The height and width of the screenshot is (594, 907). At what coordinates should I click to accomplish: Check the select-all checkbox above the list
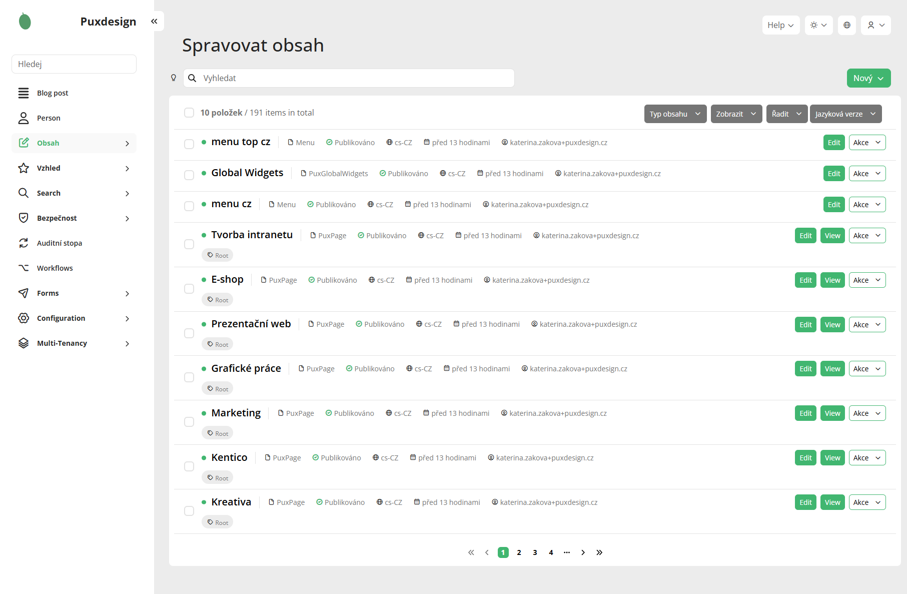(x=189, y=113)
